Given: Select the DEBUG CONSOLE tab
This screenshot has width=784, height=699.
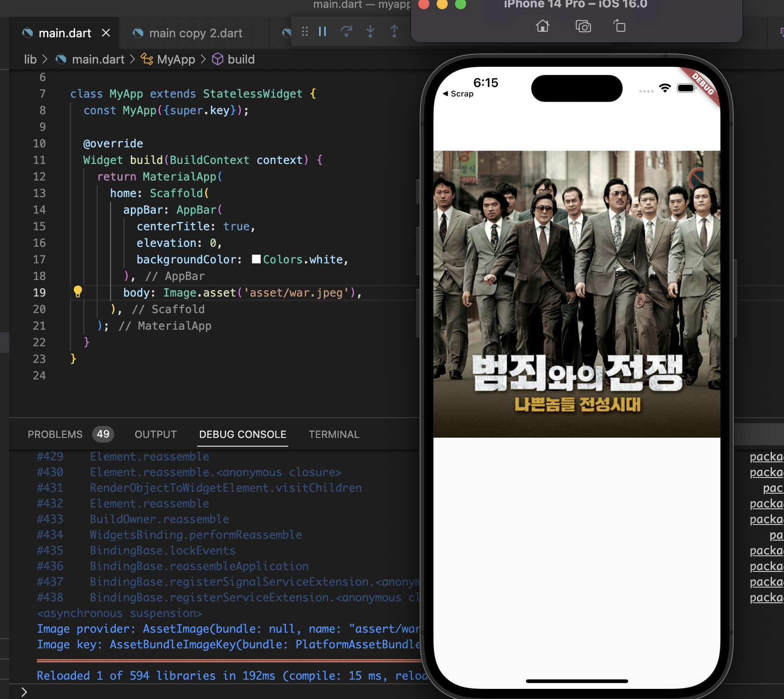Looking at the screenshot, I should click(x=243, y=434).
